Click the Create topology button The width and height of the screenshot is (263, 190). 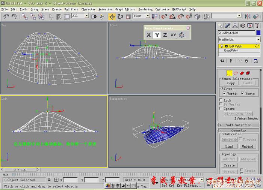click(229, 165)
